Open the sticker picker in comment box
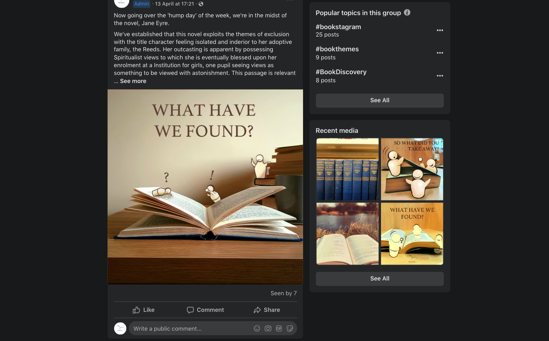This screenshot has height=341, width=549. point(290,328)
